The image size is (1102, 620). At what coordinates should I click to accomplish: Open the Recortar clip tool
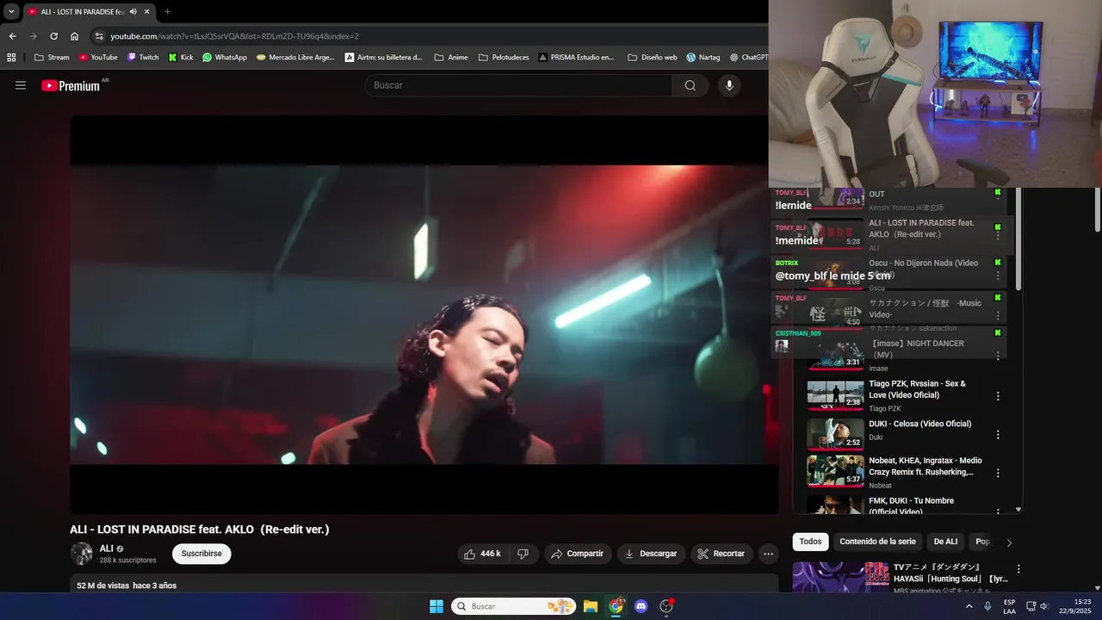point(721,554)
